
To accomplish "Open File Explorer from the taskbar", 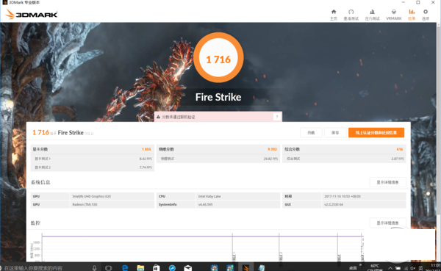I will point(140,268).
